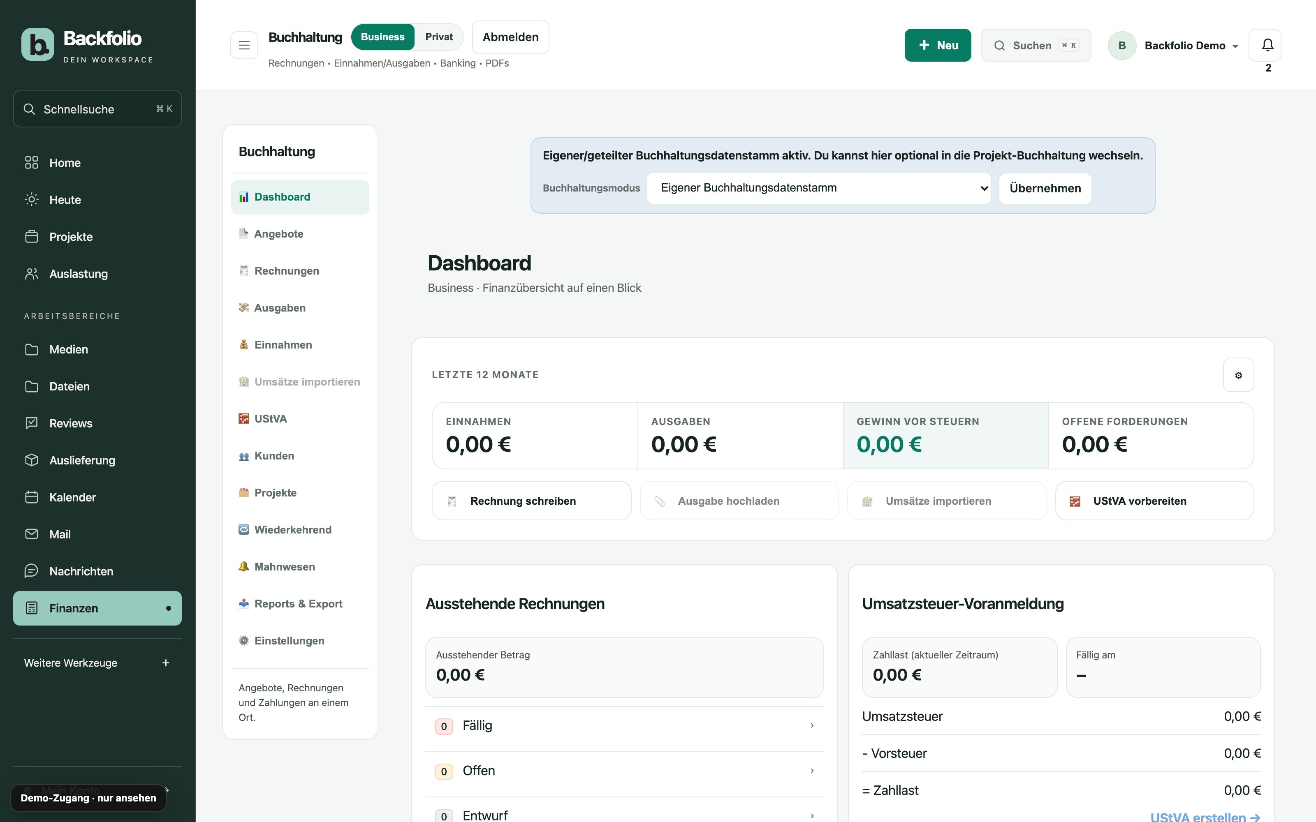The image size is (1316, 822).
Task: Expand the Fällig invoices row
Action: coord(624,726)
